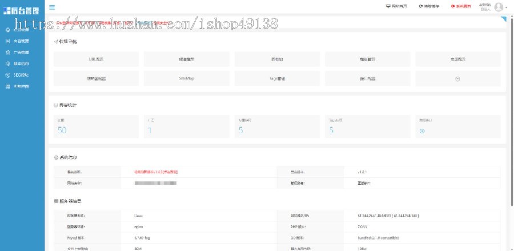Add a quick navigation shortcut with plus icon
The width and height of the screenshot is (514, 251).
click(458, 79)
